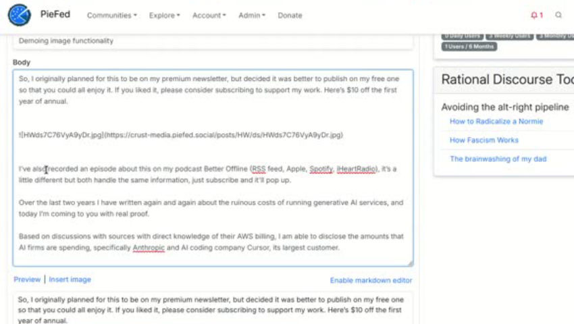The image size is (574, 324).
Task: Open the notifications bell icon
Action: (536, 16)
